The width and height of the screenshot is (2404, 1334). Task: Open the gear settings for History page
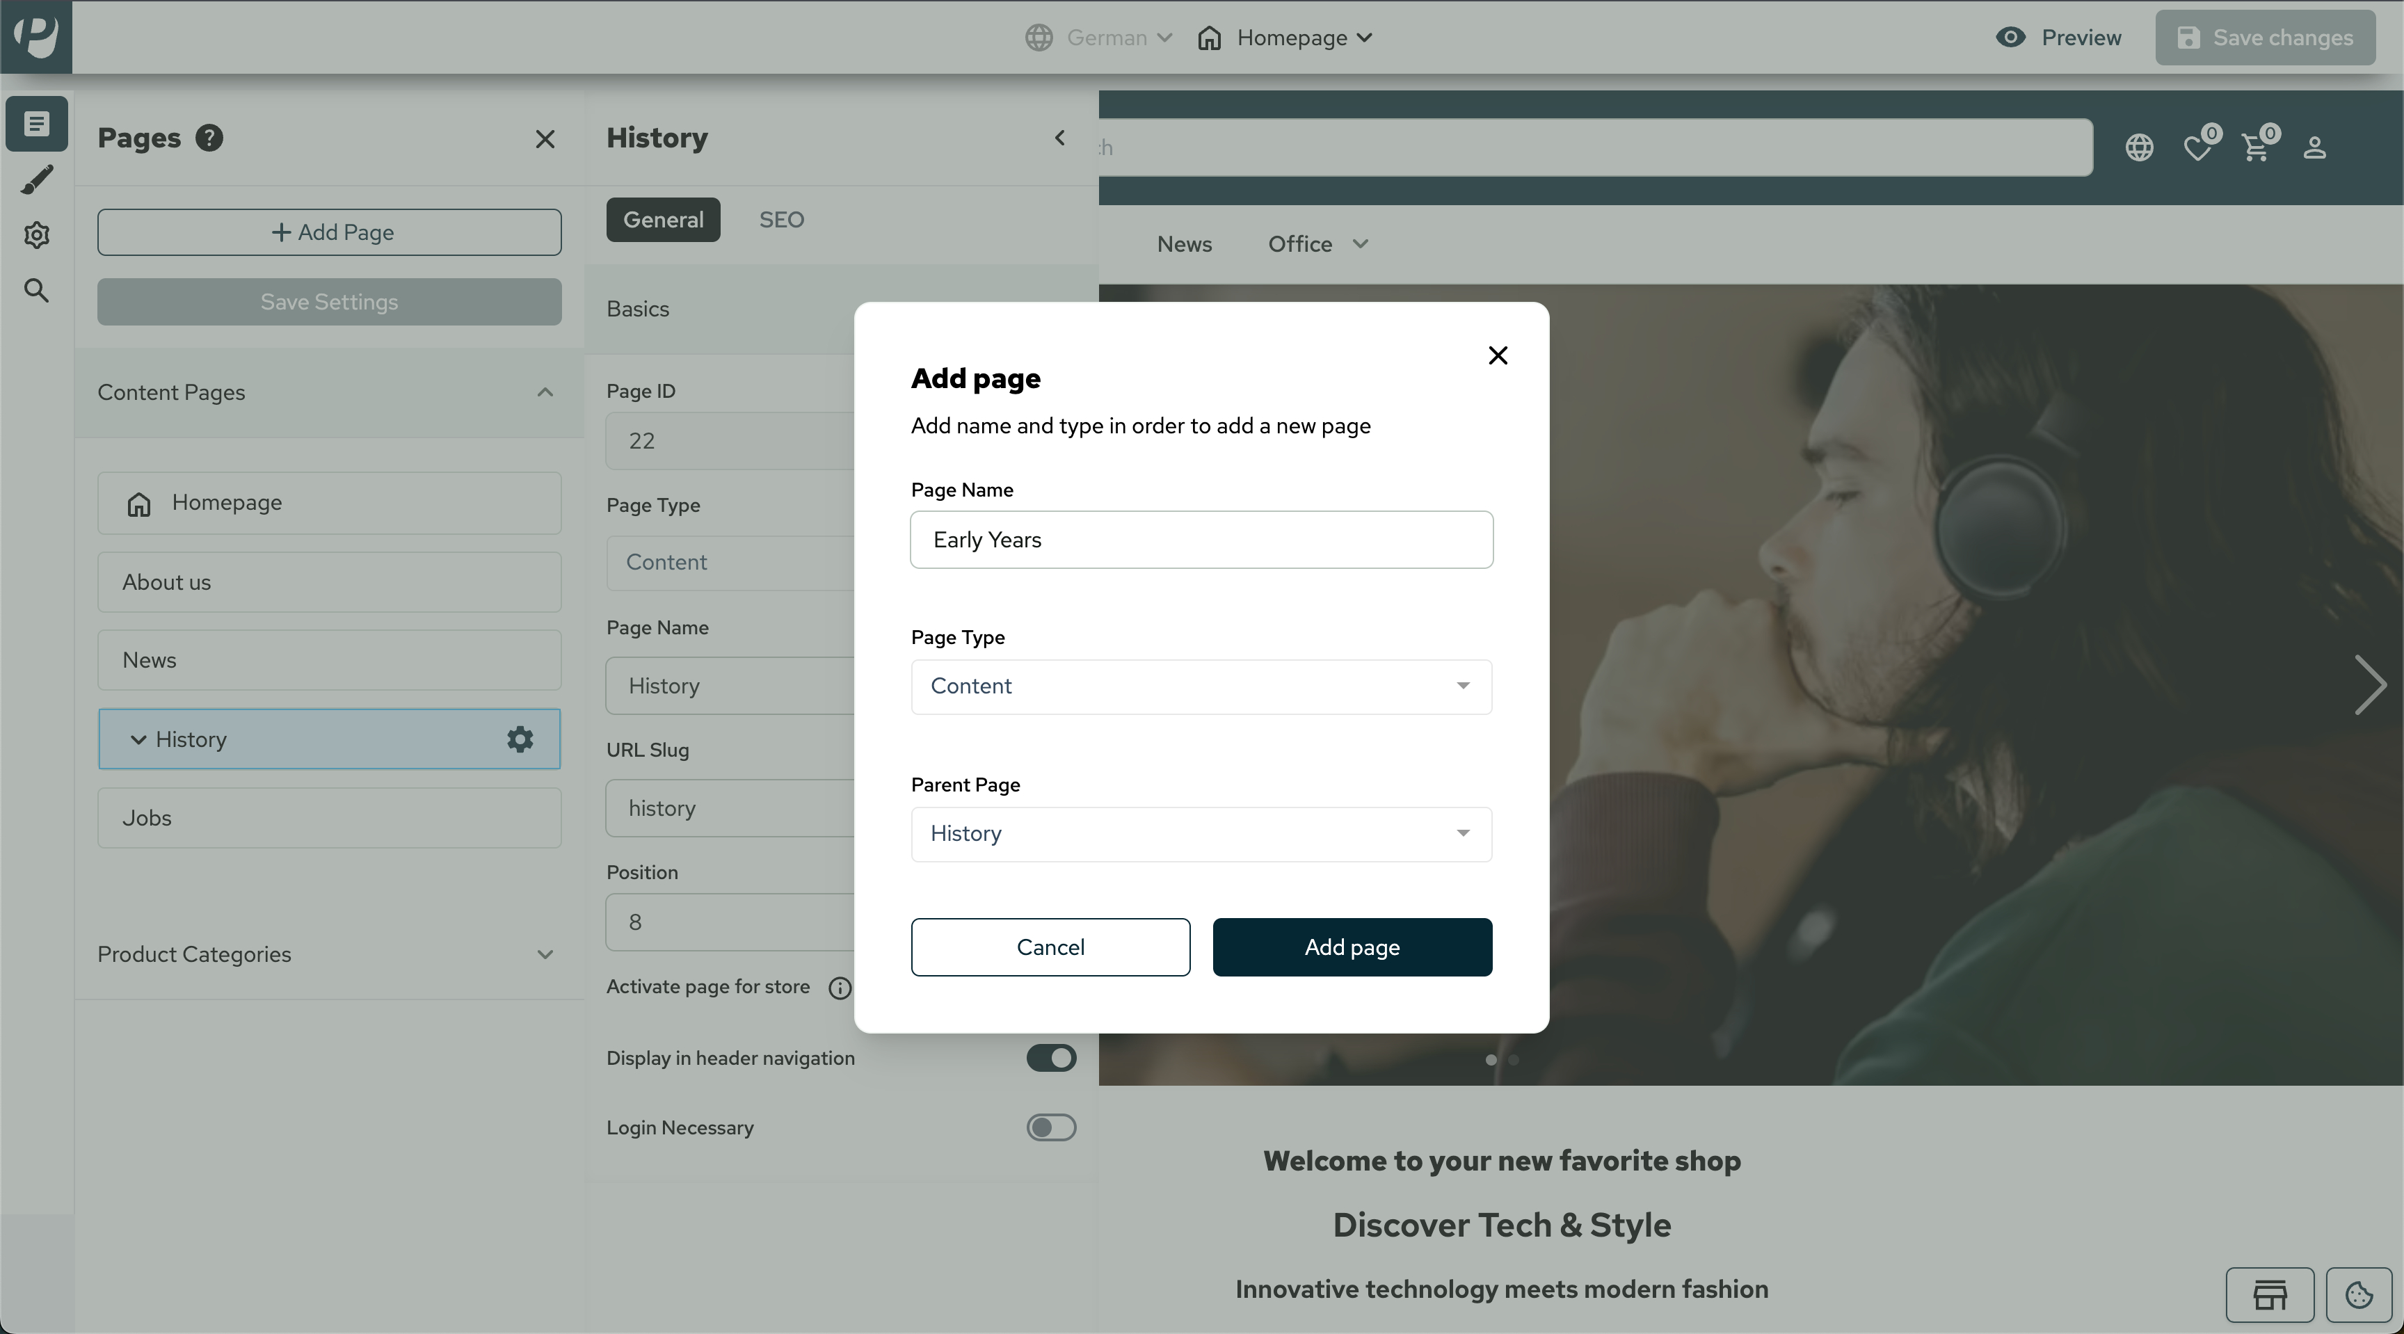(520, 739)
